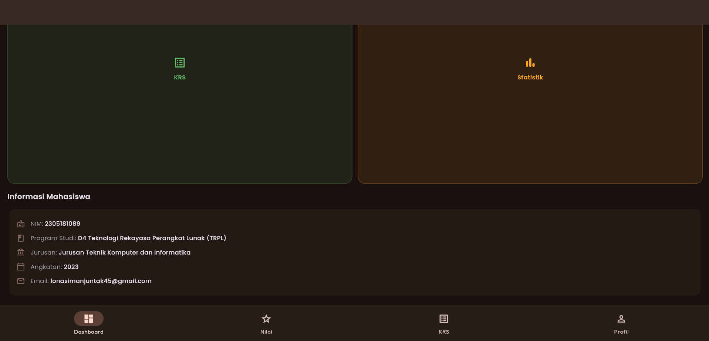The width and height of the screenshot is (709, 341).
Task: Open the Profil person icon
Action: tap(621, 319)
